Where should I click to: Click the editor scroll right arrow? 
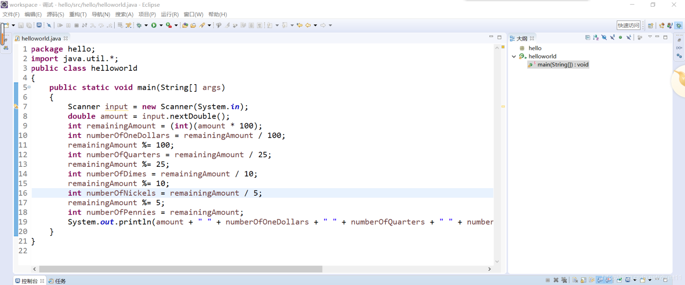[x=489, y=269]
